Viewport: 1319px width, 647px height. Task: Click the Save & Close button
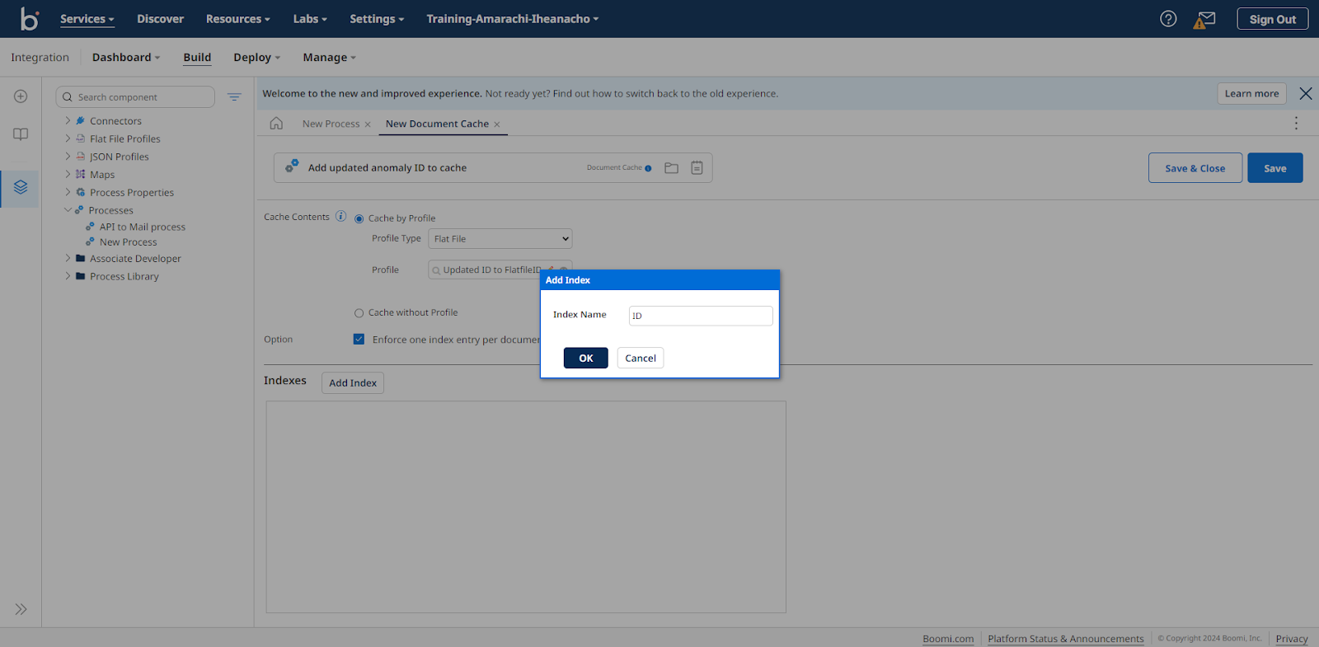tap(1195, 168)
